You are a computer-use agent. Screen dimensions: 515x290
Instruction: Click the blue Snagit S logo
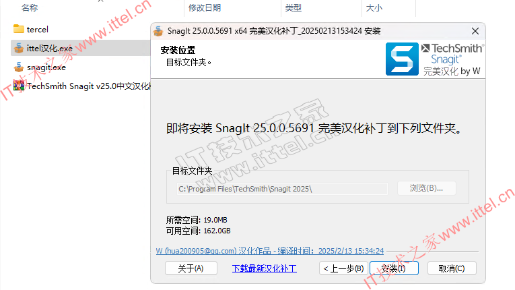tap(402, 59)
